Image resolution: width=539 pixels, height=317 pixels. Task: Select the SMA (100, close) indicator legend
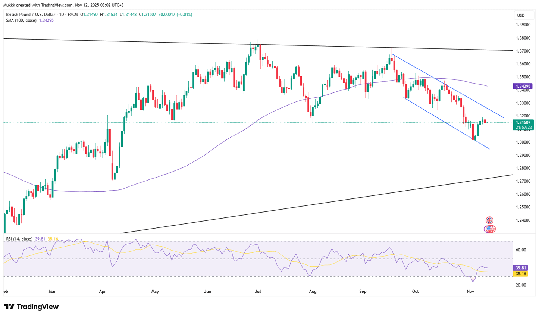click(21, 21)
